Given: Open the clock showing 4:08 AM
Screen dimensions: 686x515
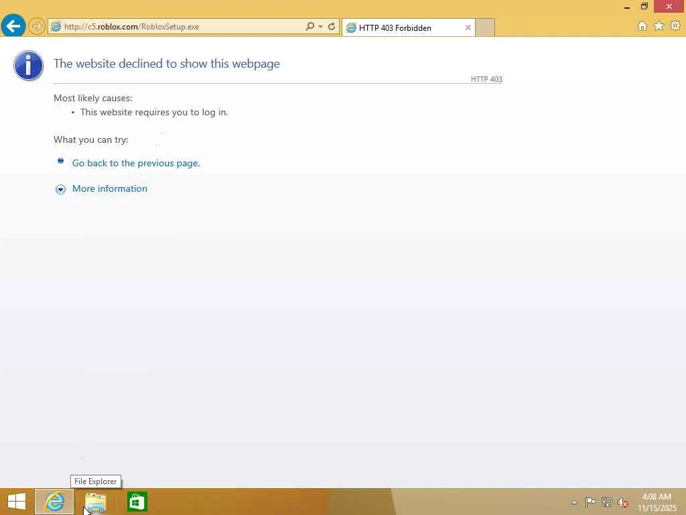Looking at the screenshot, I should (x=657, y=502).
